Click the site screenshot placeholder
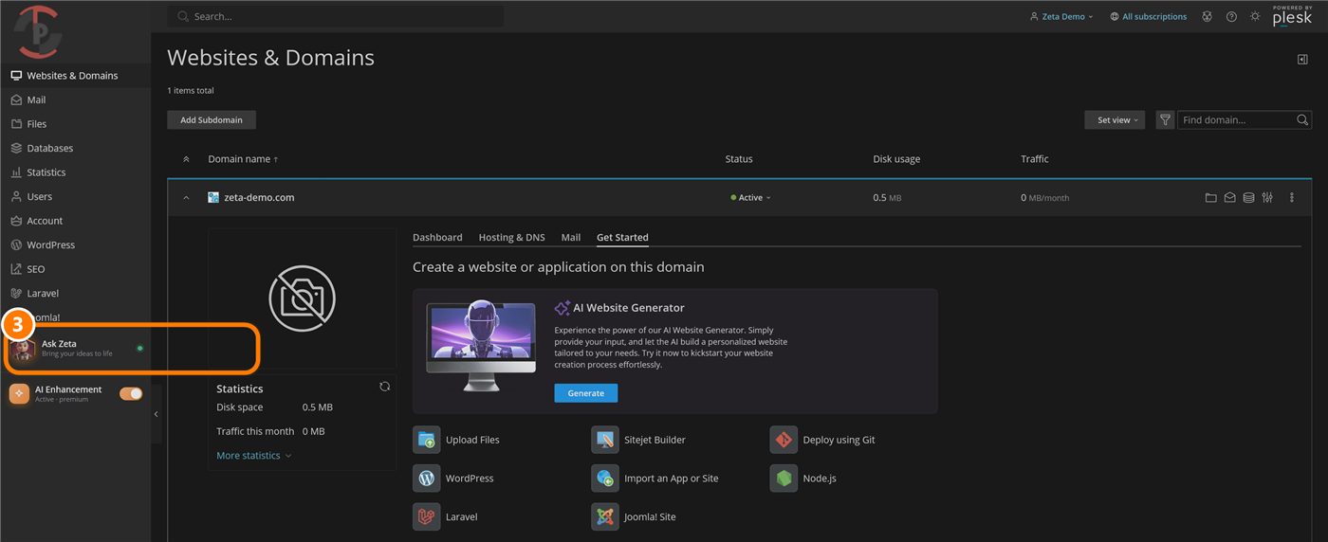1328x542 pixels. click(302, 298)
